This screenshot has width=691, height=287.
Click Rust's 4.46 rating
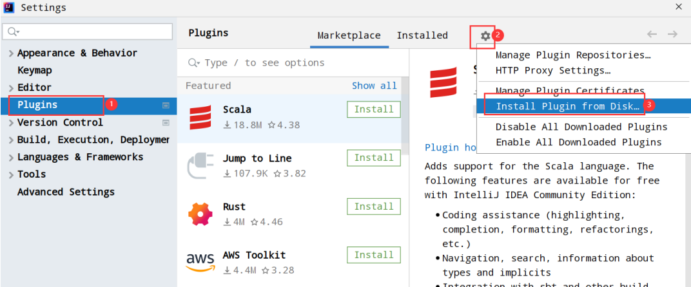[266, 222]
